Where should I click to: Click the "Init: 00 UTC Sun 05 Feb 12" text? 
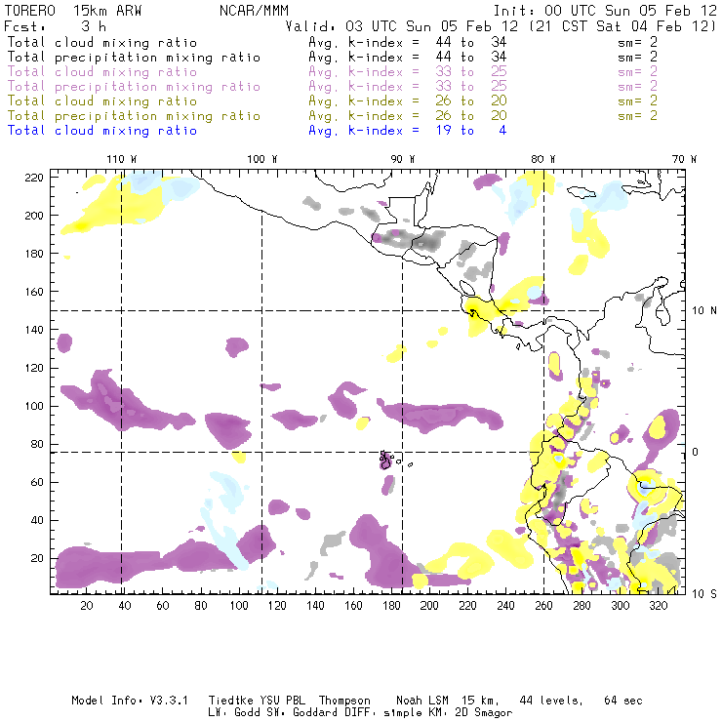coord(605,11)
